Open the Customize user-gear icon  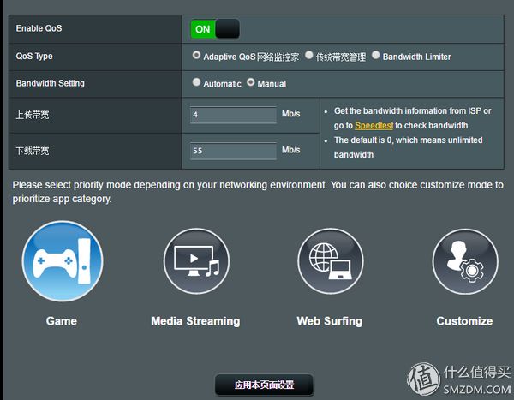[464, 262]
